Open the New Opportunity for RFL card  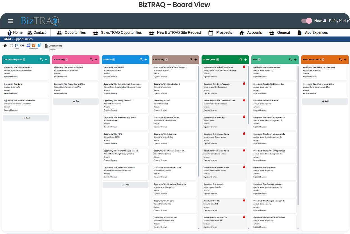tap(126, 122)
